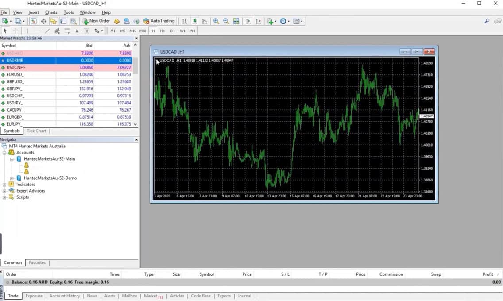
Task: Select the Candlestick chart icon
Action: click(194, 21)
